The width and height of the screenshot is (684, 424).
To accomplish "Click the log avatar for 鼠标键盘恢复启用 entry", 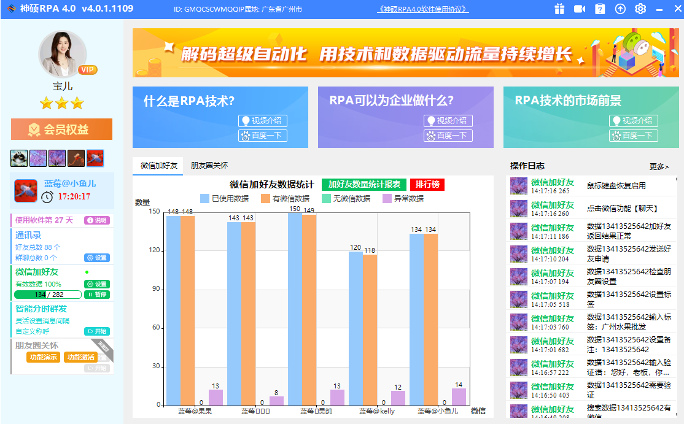I will 519,186.
